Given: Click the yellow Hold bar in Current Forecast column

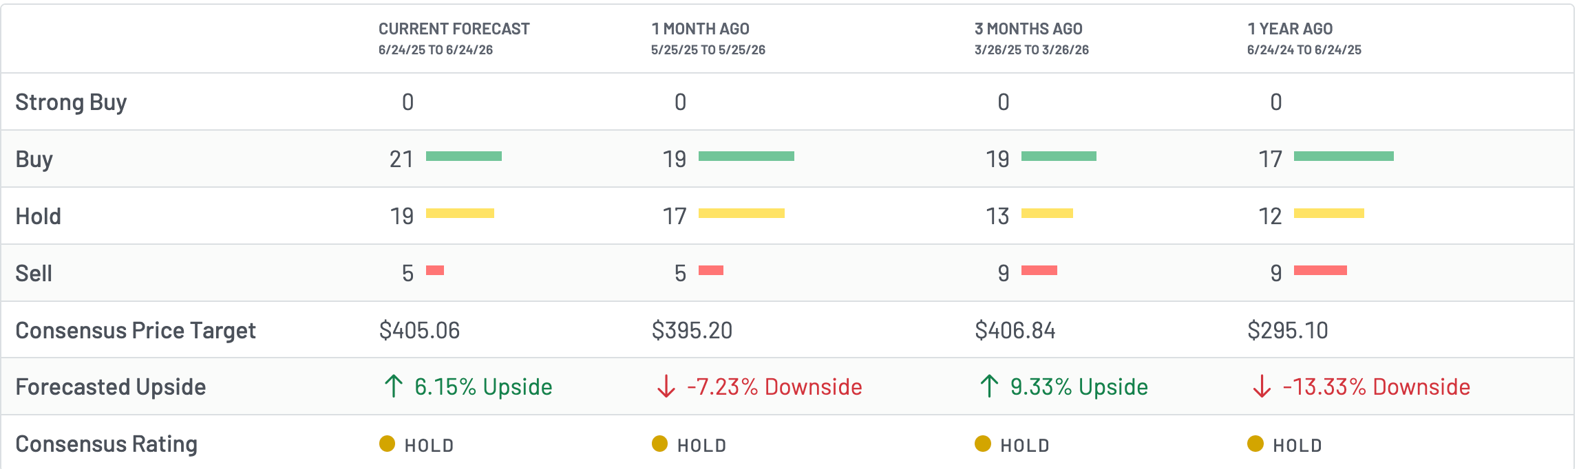Looking at the screenshot, I should (x=460, y=213).
